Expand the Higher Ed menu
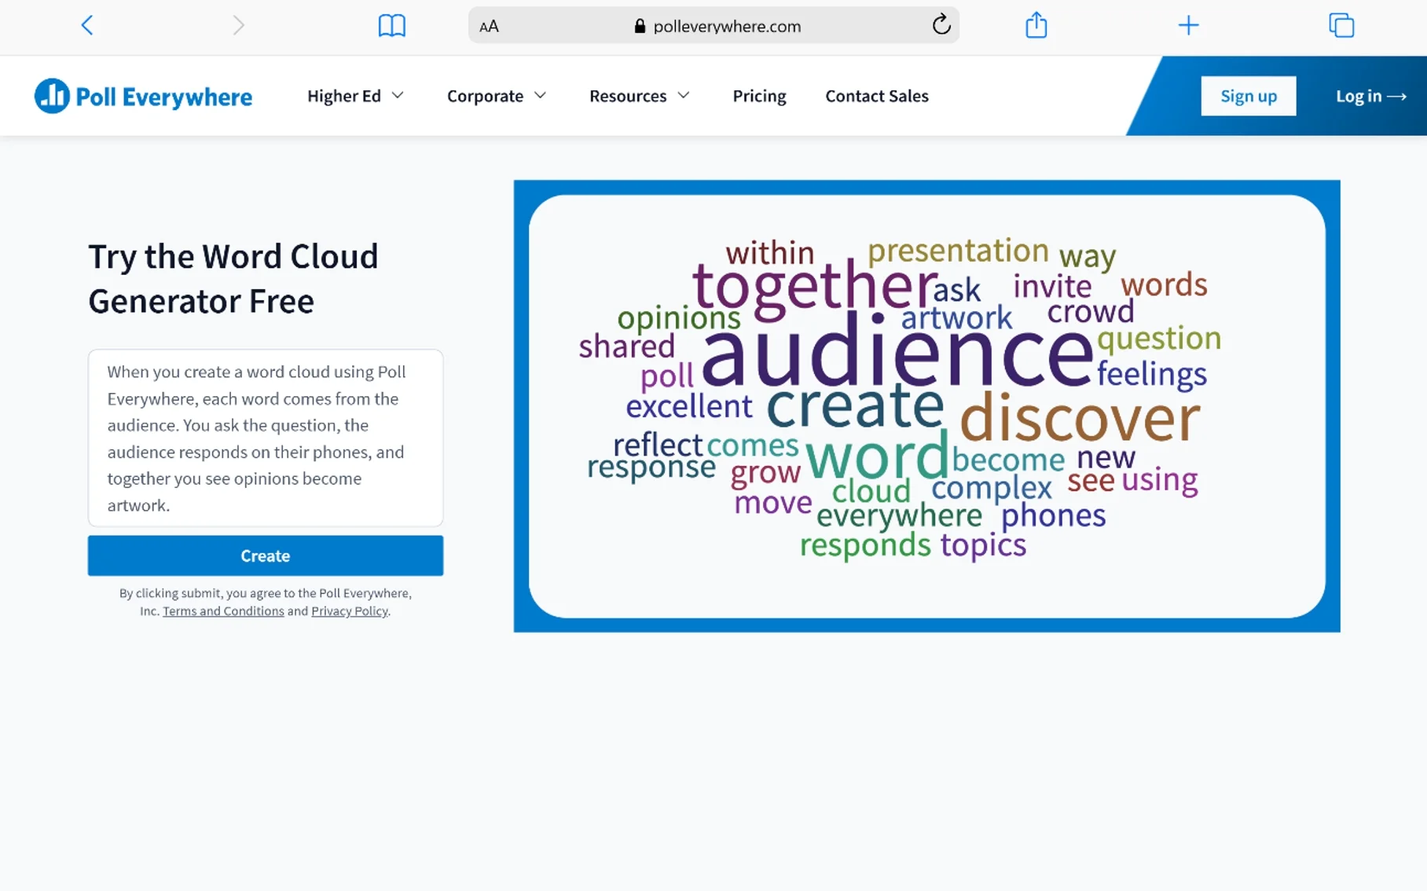Image resolution: width=1427 pixels, height=891 pixels. (355, 96)
